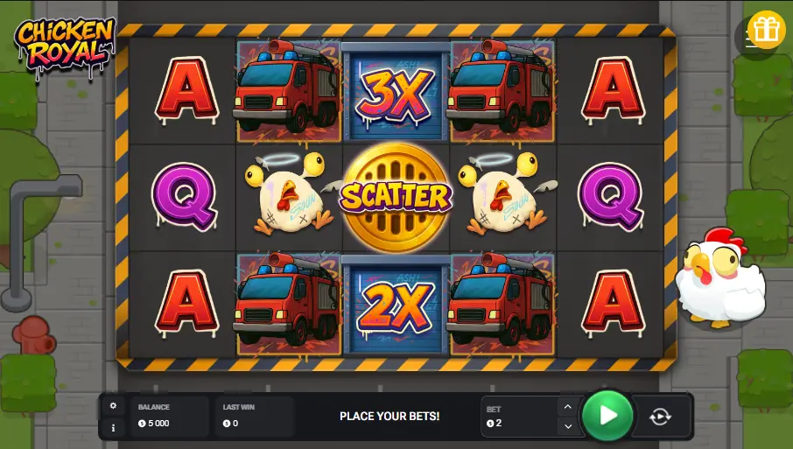Click the Place Your Bets message
Viewport: 793px width, 449px height.
point(389,416)
